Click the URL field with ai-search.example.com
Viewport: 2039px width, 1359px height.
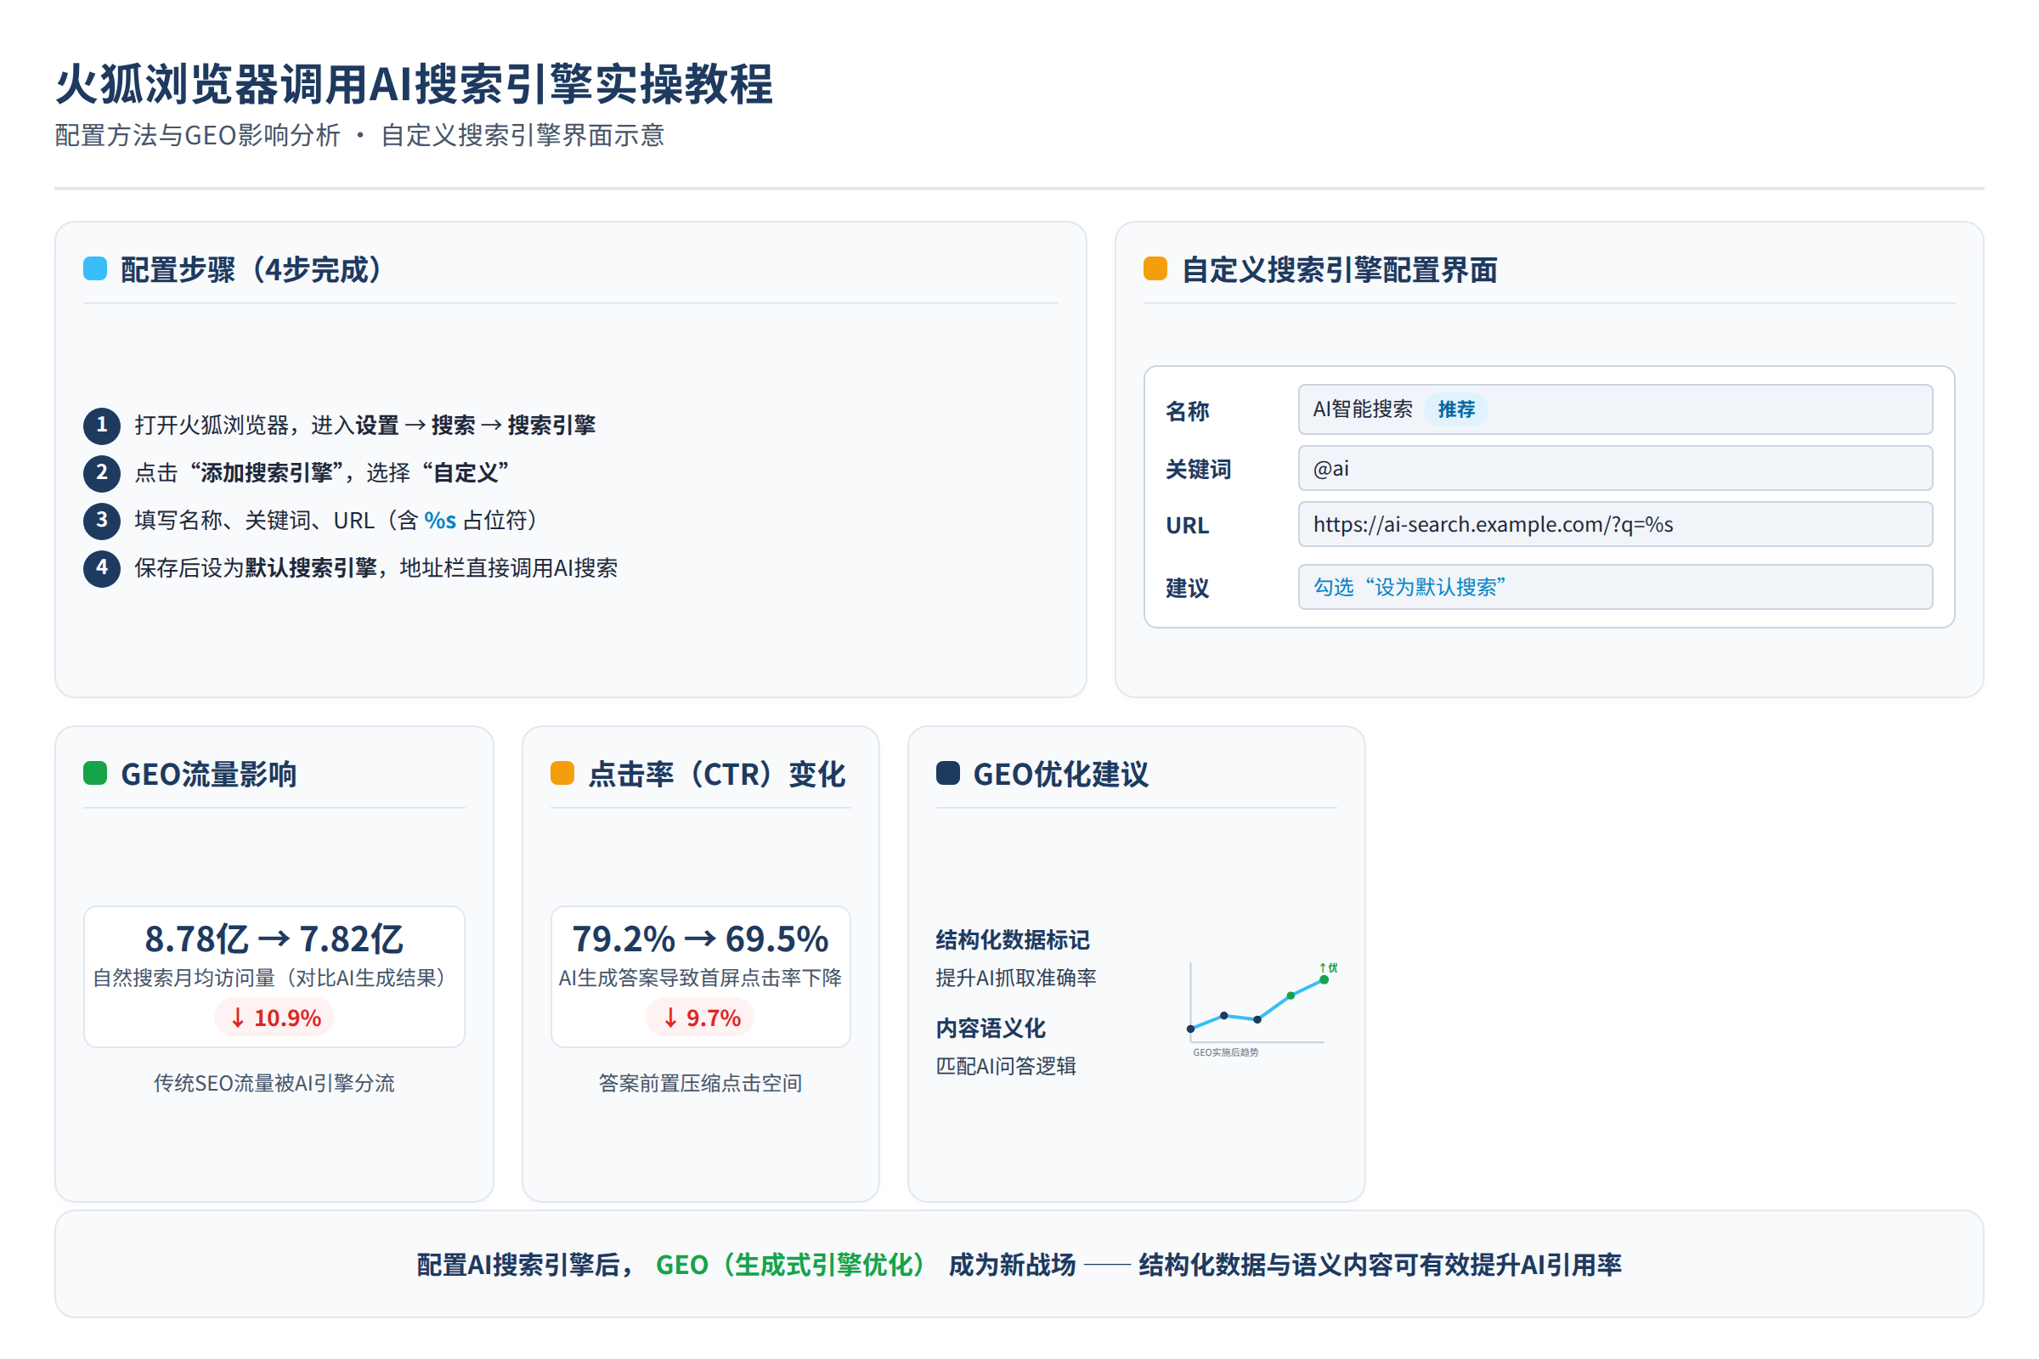(x=1615, y=524)
